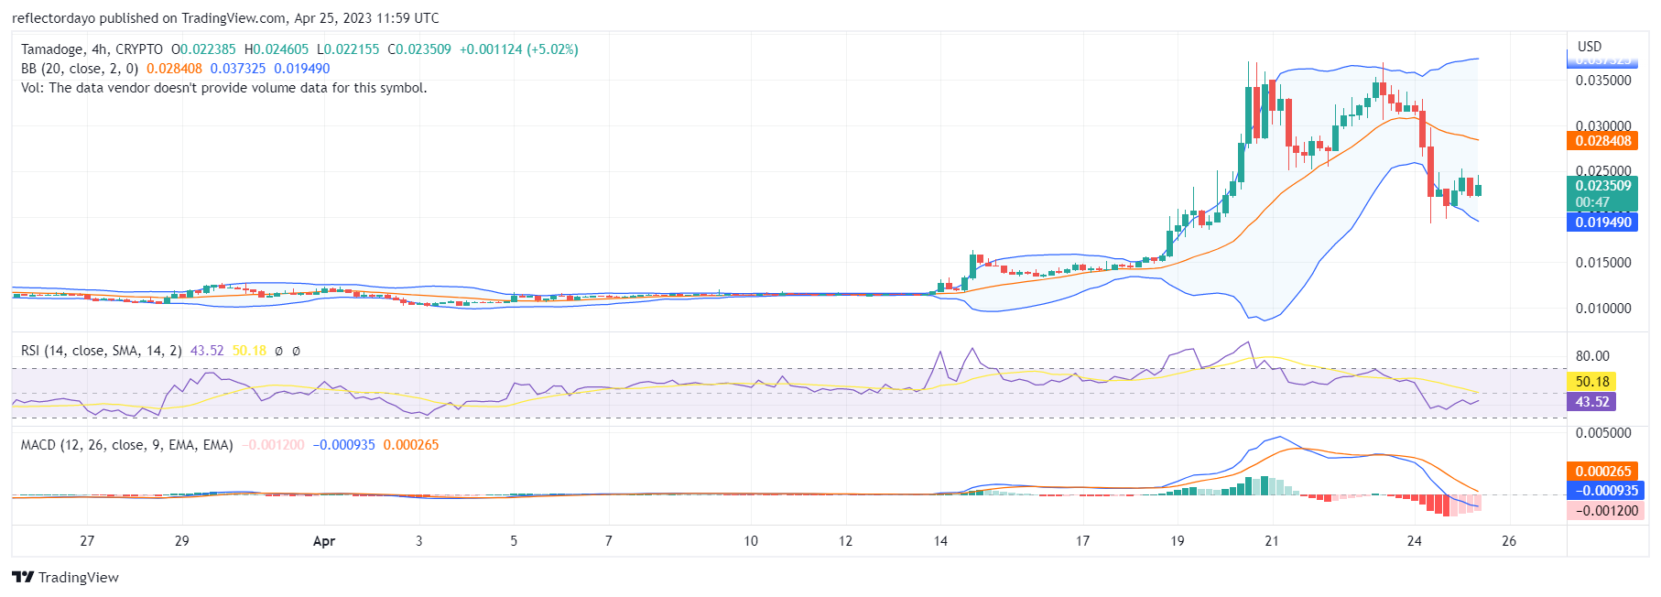Click the MACD signal tag 0.000265 on the axis
This screenshot has height=597, width=1661.
(x=1602, y=472)
